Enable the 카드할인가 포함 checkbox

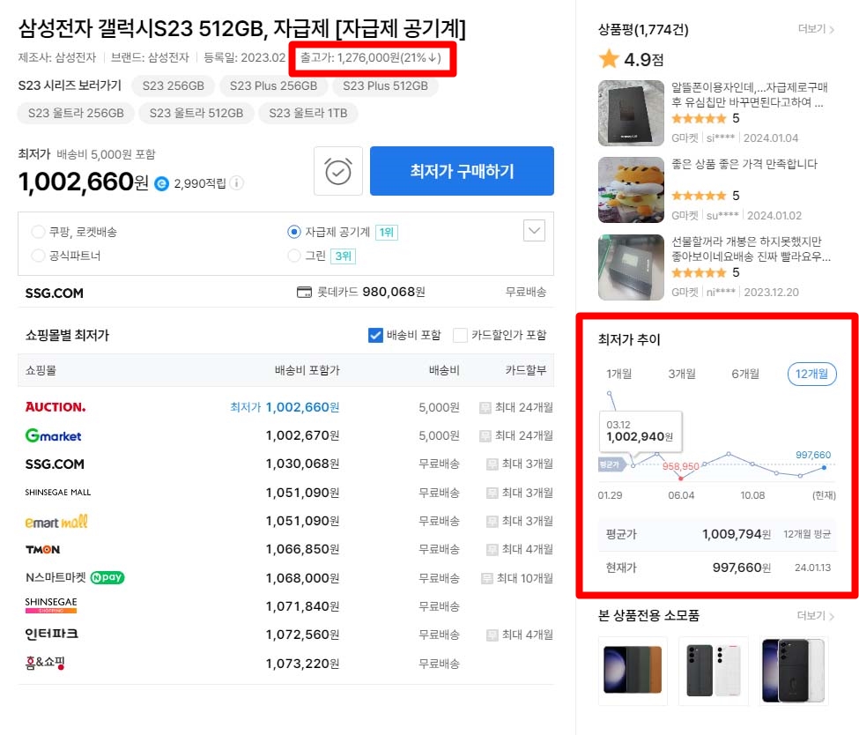point(460,335)
